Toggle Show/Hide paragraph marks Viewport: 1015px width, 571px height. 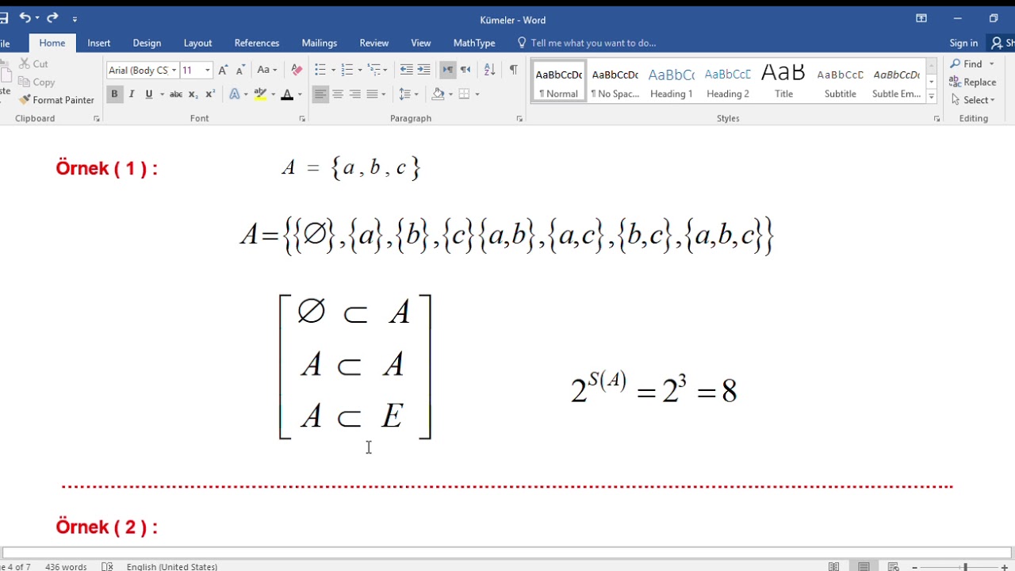(513, 70)
